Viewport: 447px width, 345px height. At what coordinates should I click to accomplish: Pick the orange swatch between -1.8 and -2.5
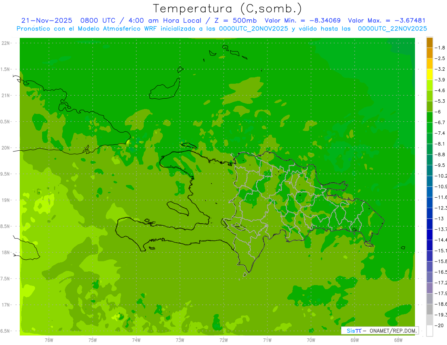pyautogui.click(x=429, y=53)
